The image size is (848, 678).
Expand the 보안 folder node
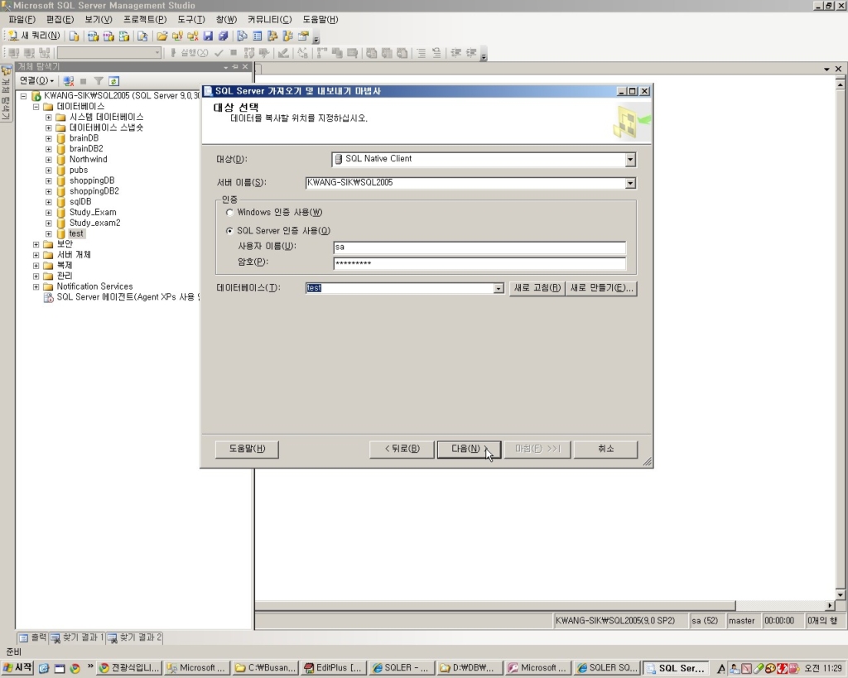[x=36, y=244]
